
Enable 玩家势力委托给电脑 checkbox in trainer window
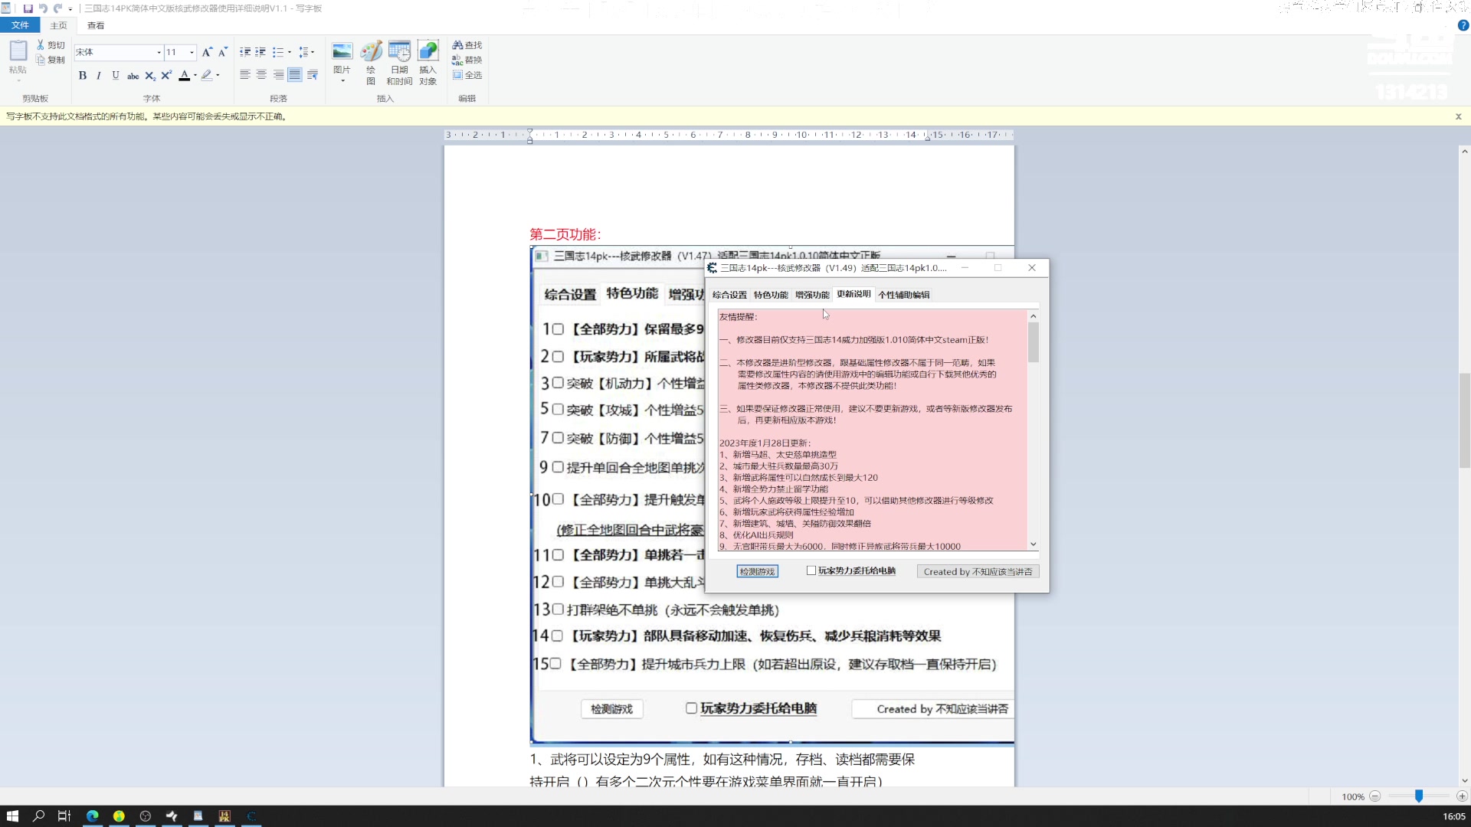[811, 570]
